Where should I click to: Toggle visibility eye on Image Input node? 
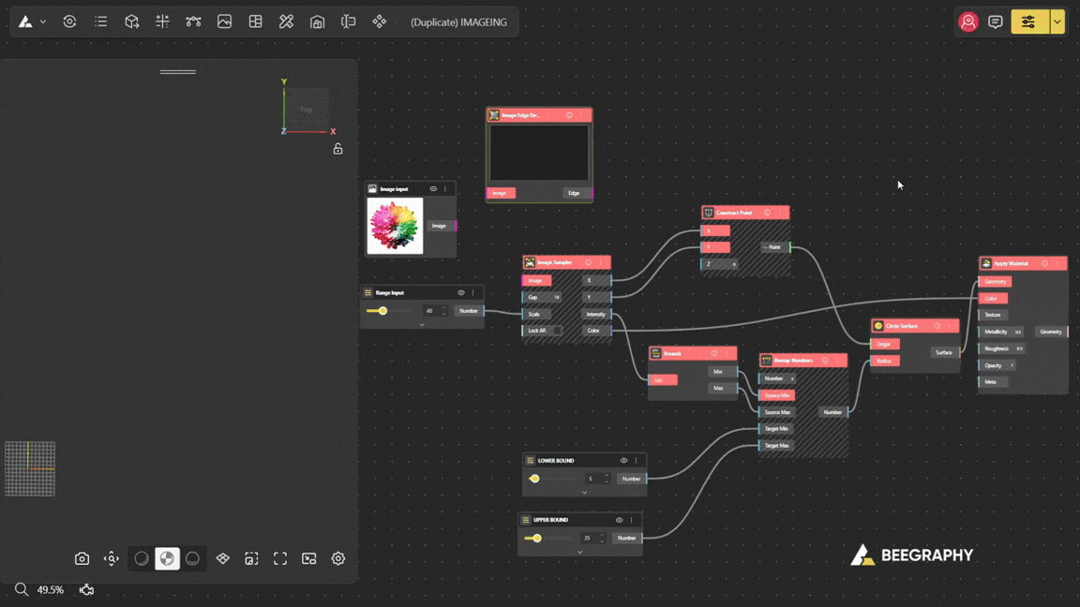click(x=433, y=188)
